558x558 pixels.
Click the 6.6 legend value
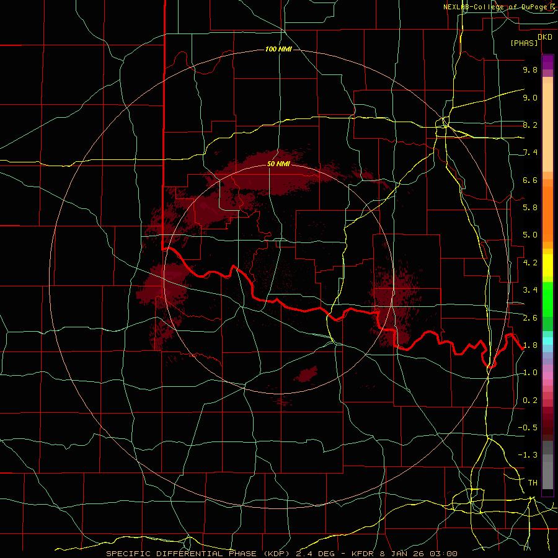click(x=530, y=180)
